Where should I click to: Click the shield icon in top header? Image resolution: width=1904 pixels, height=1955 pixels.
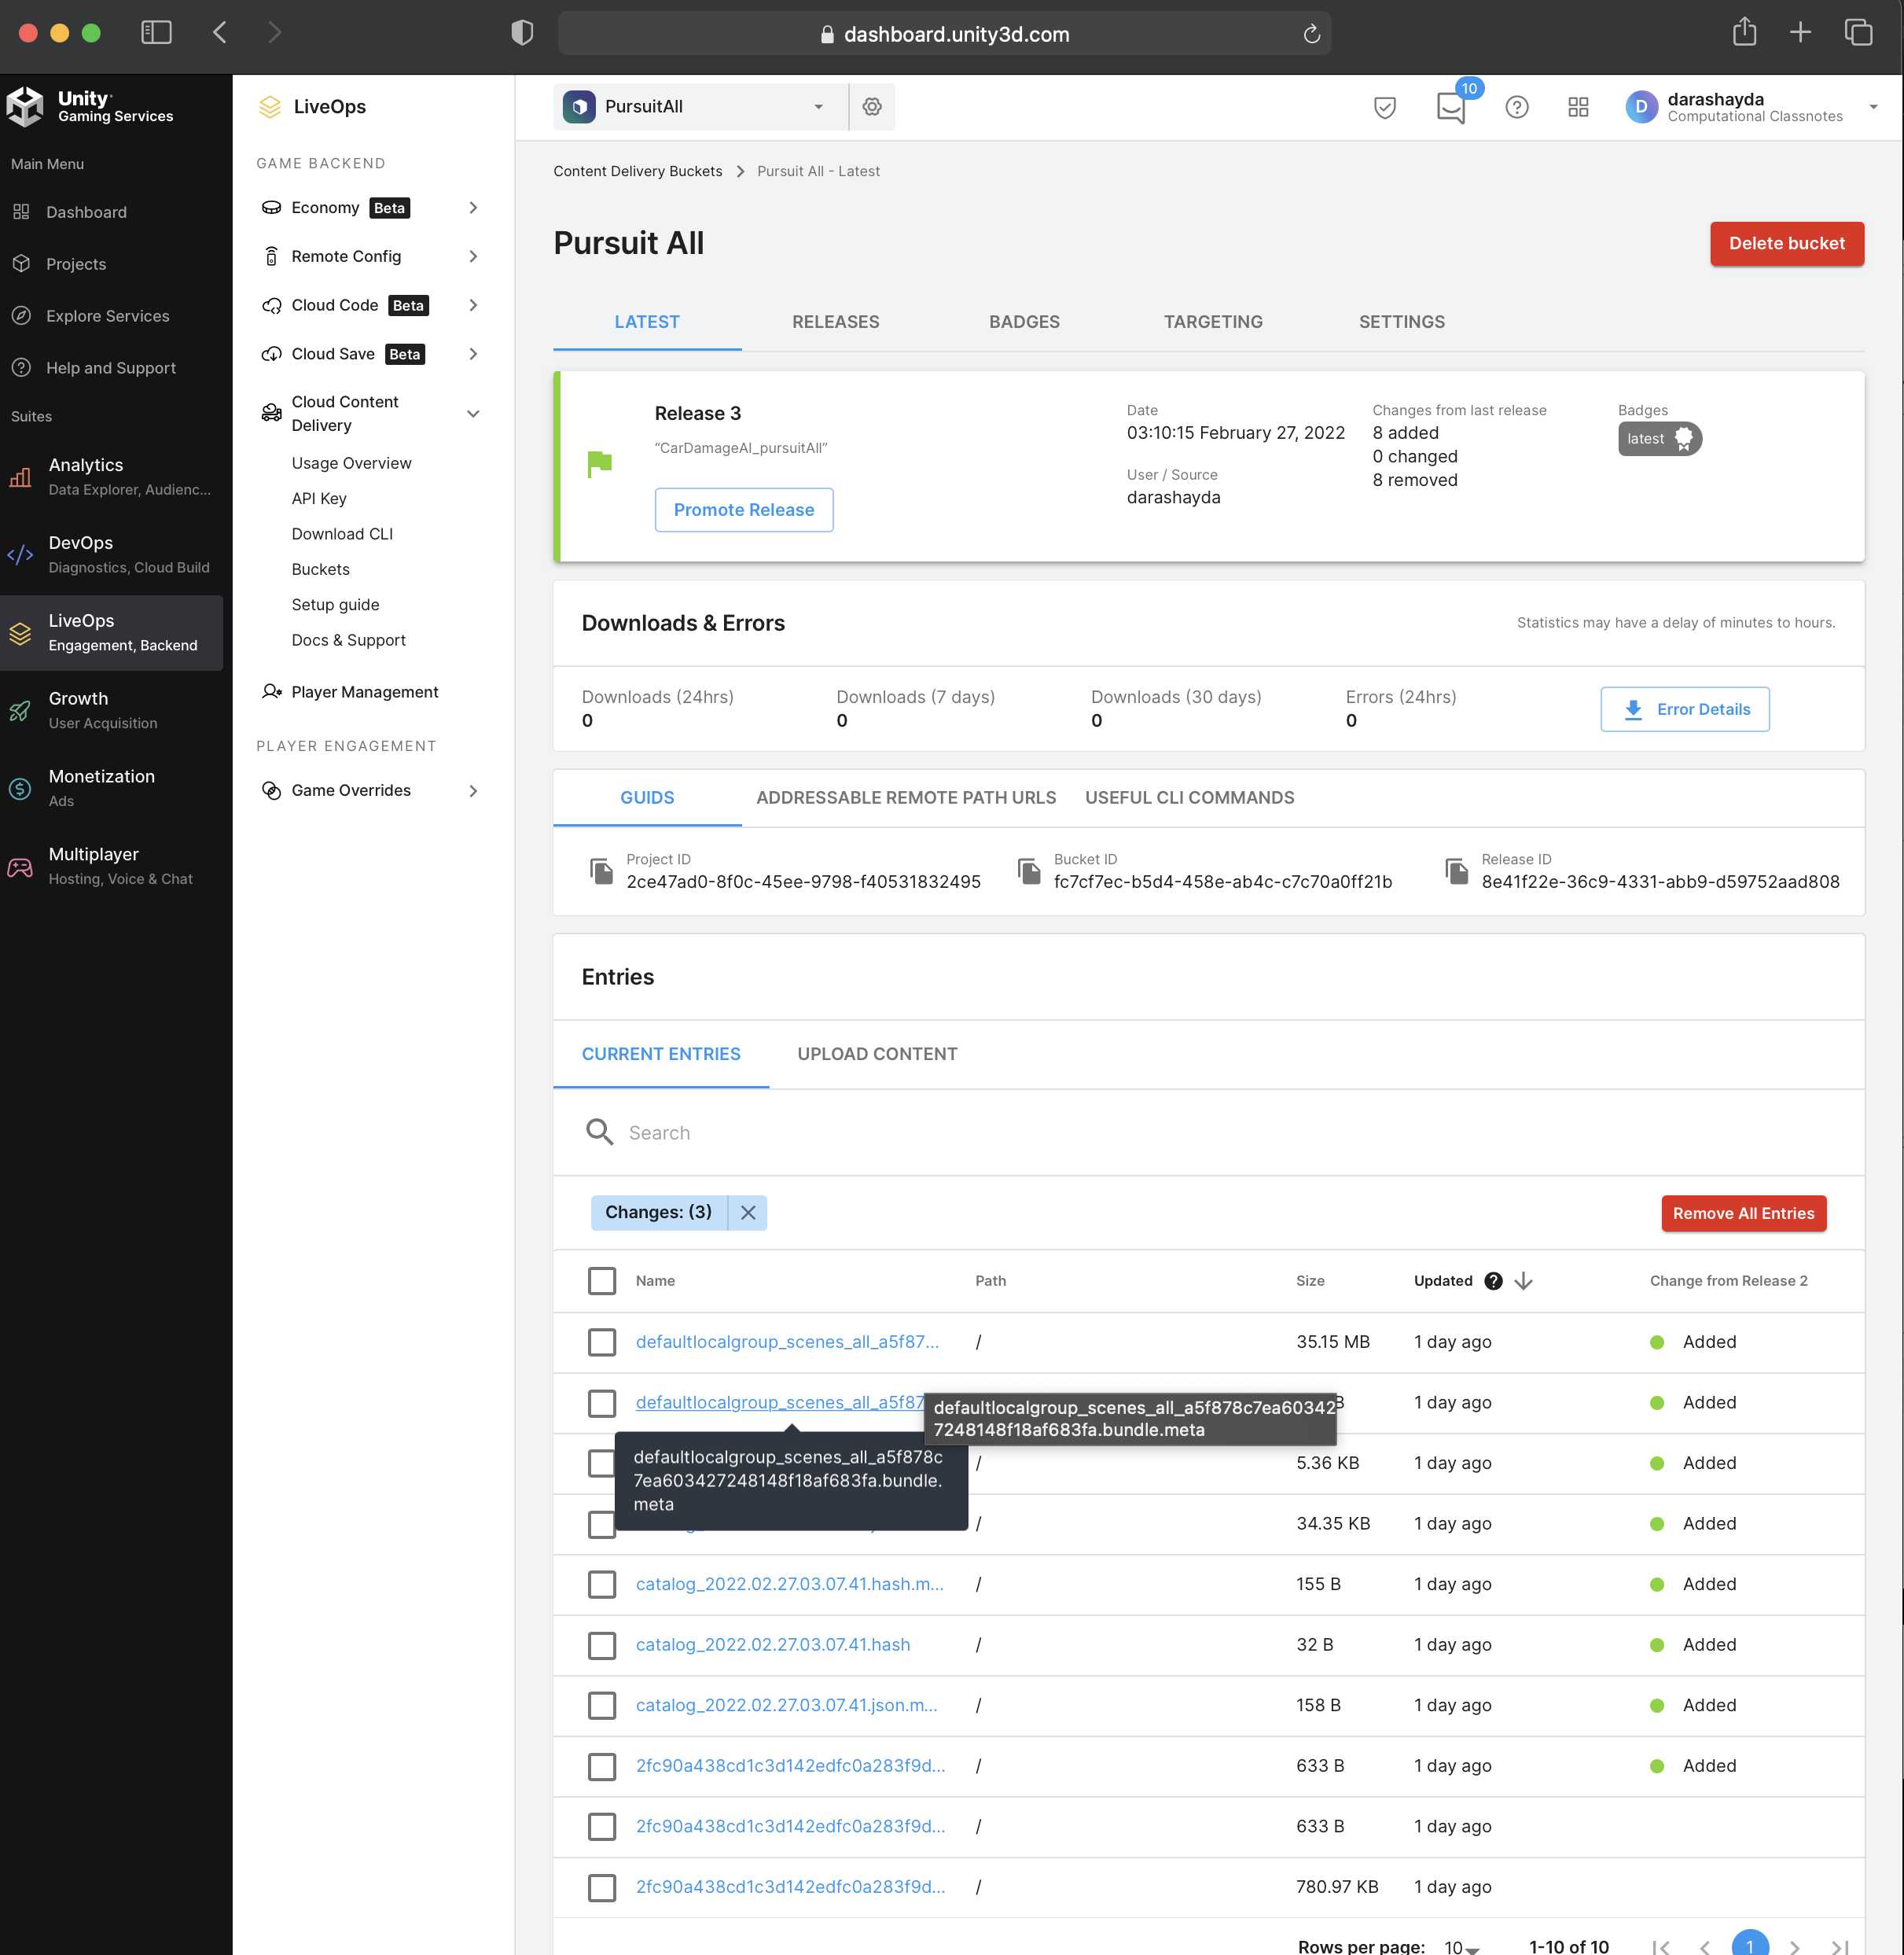point(1384,107)
